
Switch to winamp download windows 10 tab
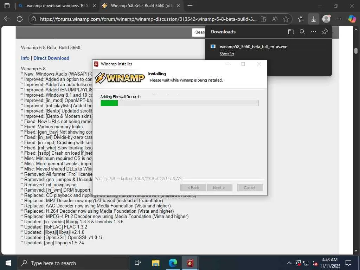(57, 6)
